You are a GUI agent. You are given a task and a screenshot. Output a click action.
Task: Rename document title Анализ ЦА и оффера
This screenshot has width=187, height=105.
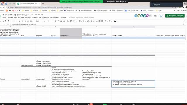click(x=18, y=15)
